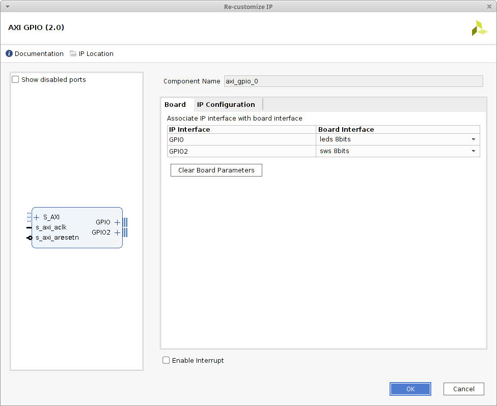
Task: Open the window menu arrow in title bar
Action: point(7,7)
